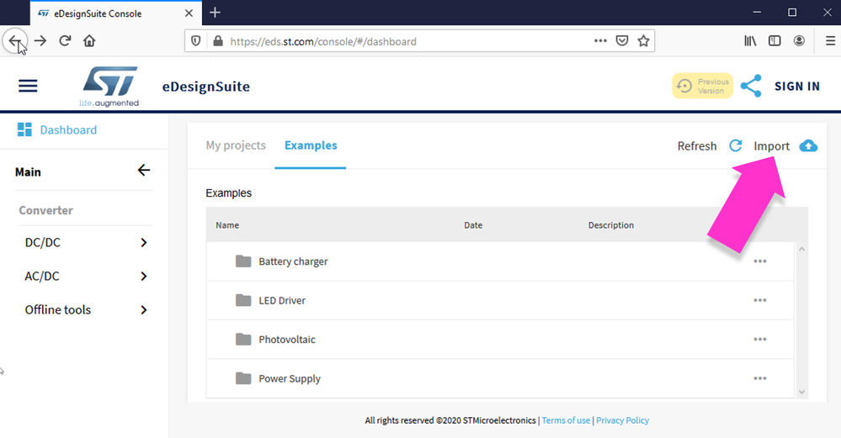Open more options for Power Supply

coord(759,378)
